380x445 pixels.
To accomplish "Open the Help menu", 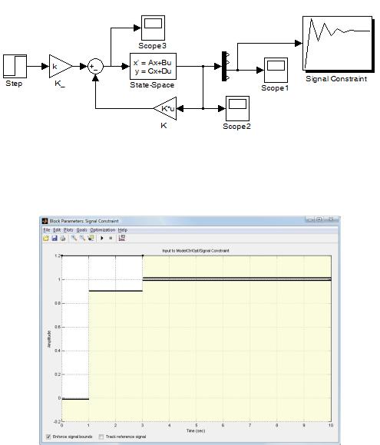I will coord(123,230).
